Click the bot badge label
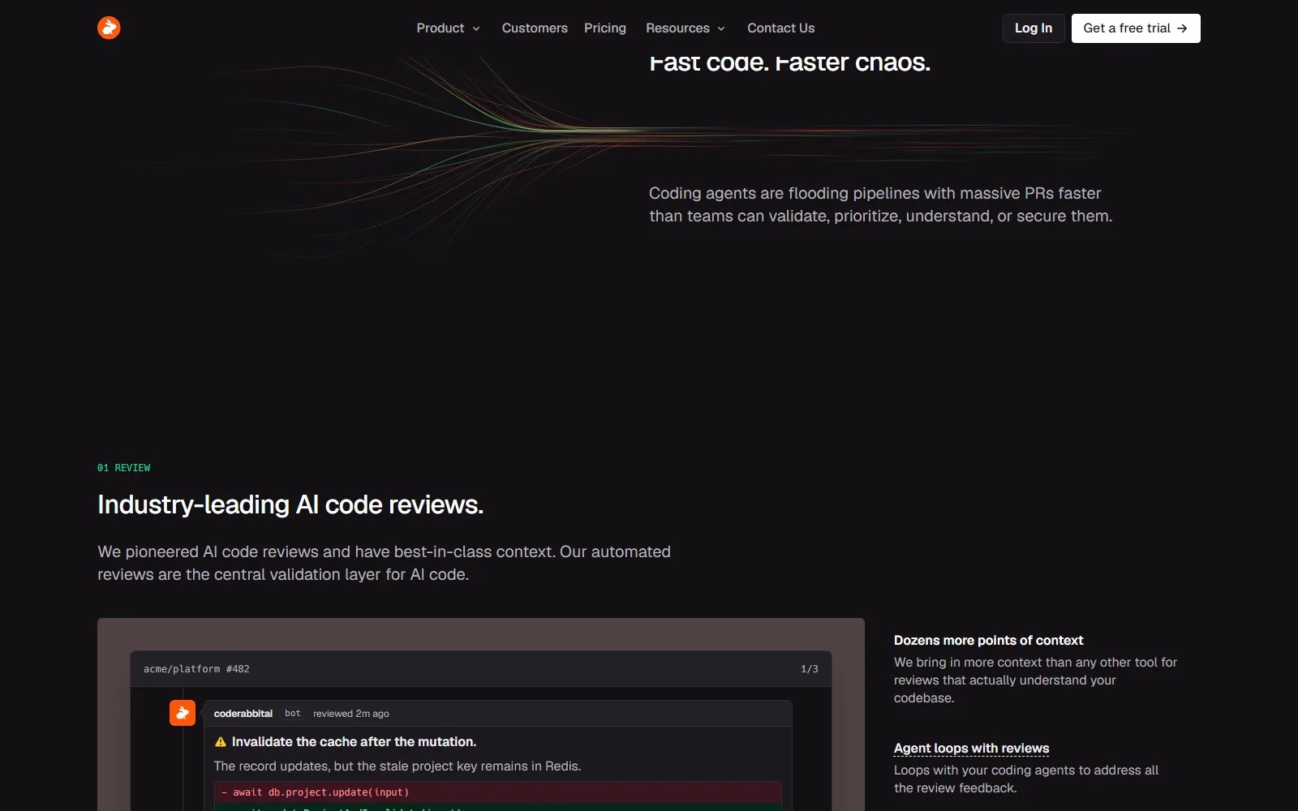 point(292,714)
